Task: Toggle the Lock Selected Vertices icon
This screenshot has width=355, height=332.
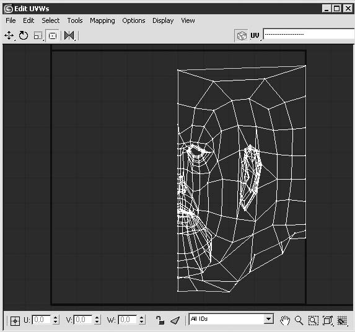Action: [160, 320]
